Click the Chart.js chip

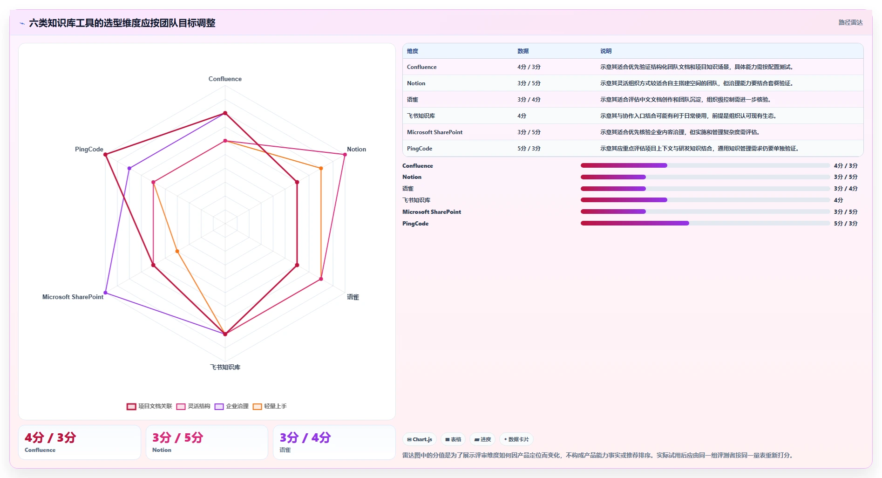click(420, 439)
